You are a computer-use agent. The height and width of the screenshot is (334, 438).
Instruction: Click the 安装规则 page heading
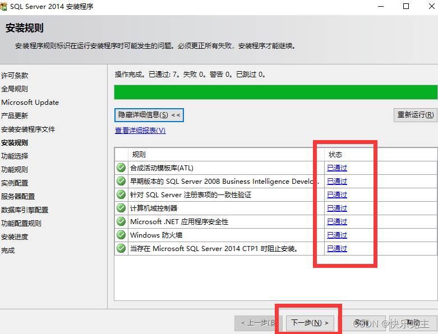(24, 28)
